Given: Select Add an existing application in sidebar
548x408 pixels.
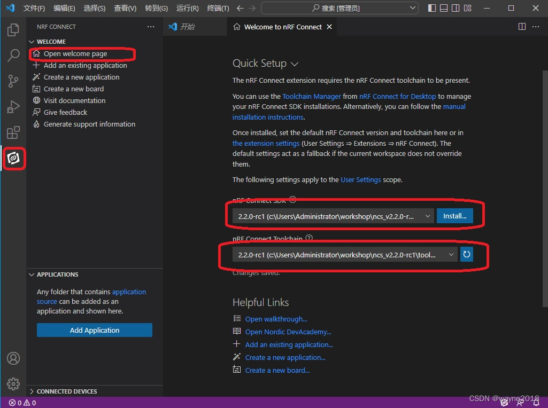Looking at the screenshot, I should [86, 66].
